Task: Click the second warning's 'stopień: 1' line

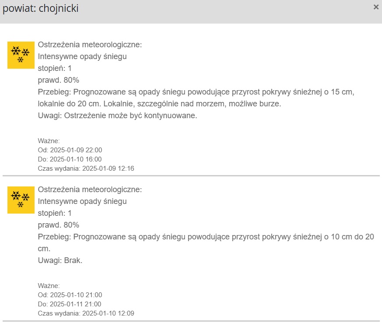Action: [55, 213]
